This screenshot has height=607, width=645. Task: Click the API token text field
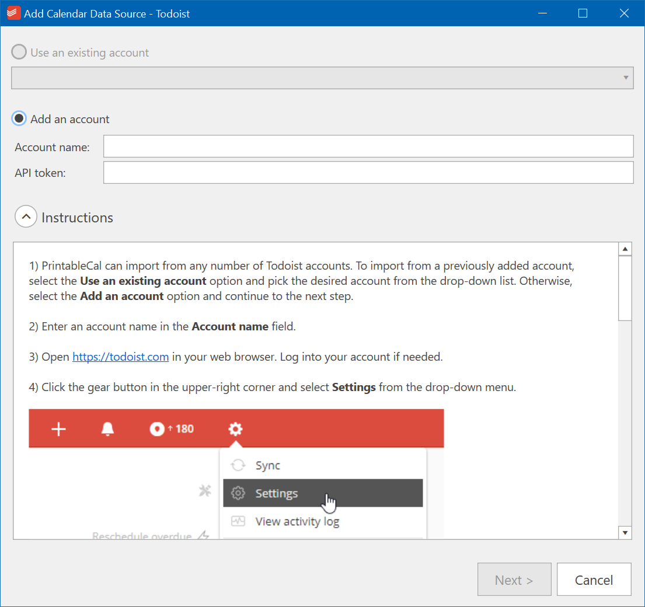click(368, 172)
